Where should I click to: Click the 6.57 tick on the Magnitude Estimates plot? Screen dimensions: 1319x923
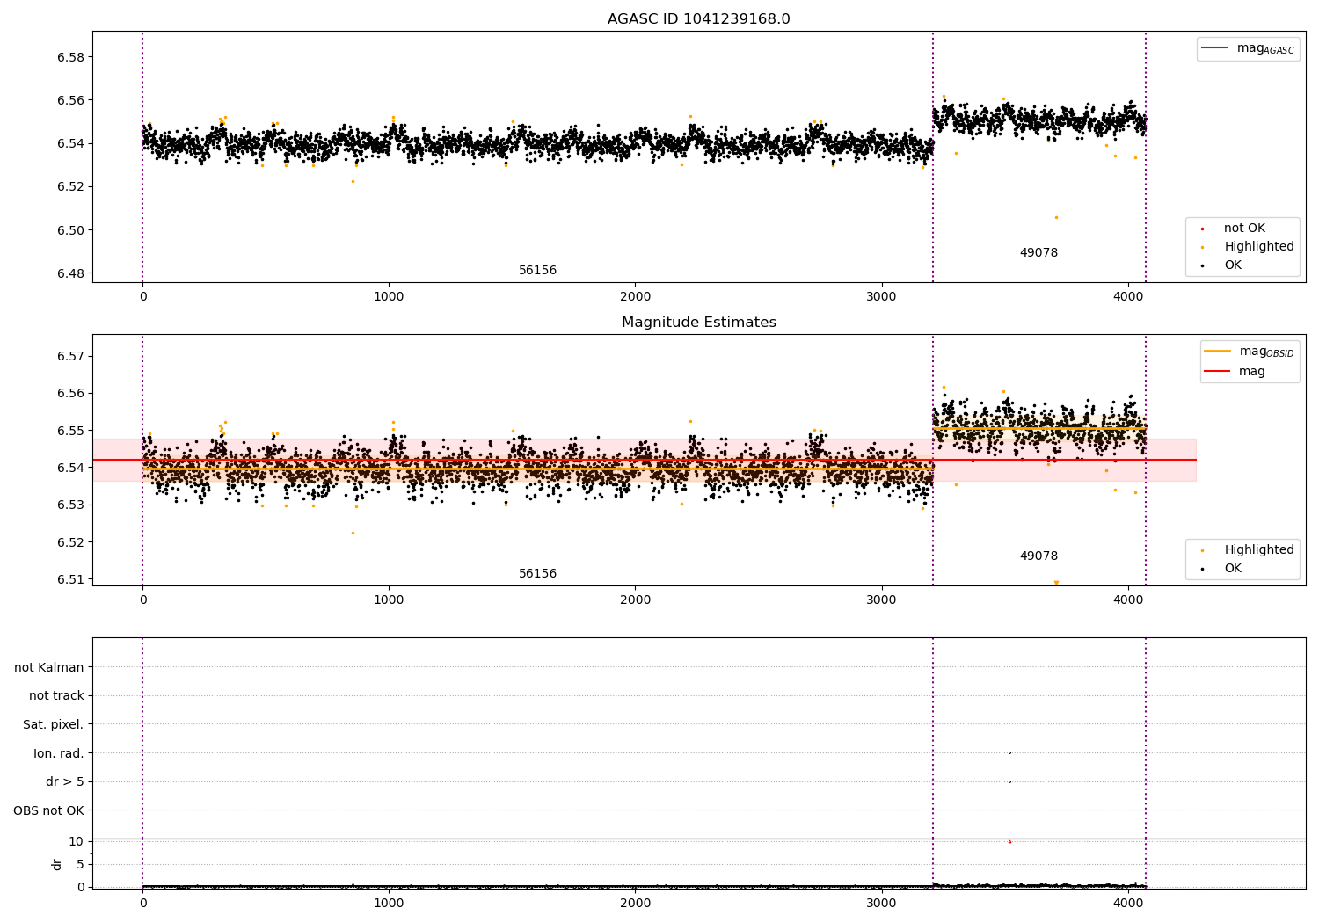(x=69, y=356)
